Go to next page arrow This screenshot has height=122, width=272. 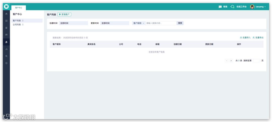tap(231, 60)
